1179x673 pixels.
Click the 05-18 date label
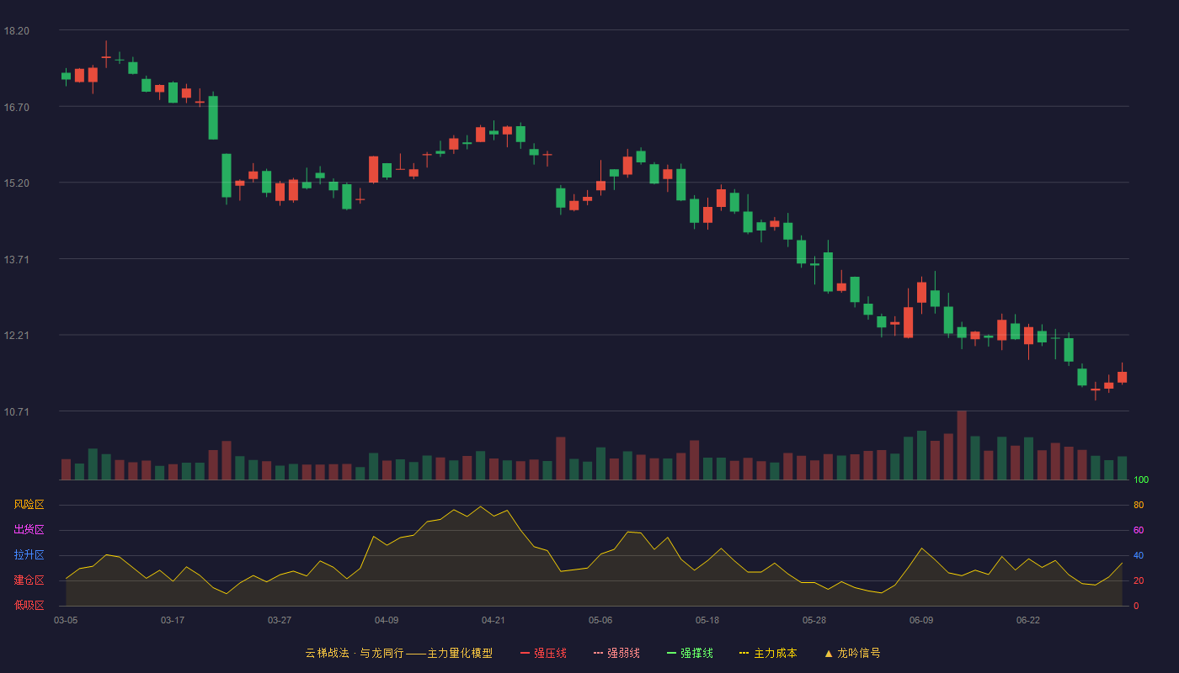tap(707, 620)
